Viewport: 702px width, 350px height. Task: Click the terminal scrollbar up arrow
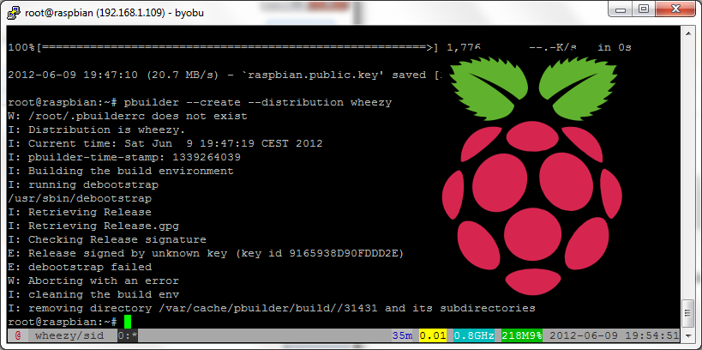[687, 32]
